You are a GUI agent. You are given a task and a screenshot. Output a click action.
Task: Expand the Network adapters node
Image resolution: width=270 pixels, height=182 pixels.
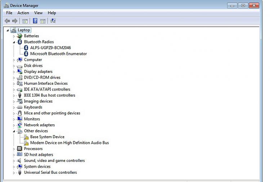click(14, 125)
